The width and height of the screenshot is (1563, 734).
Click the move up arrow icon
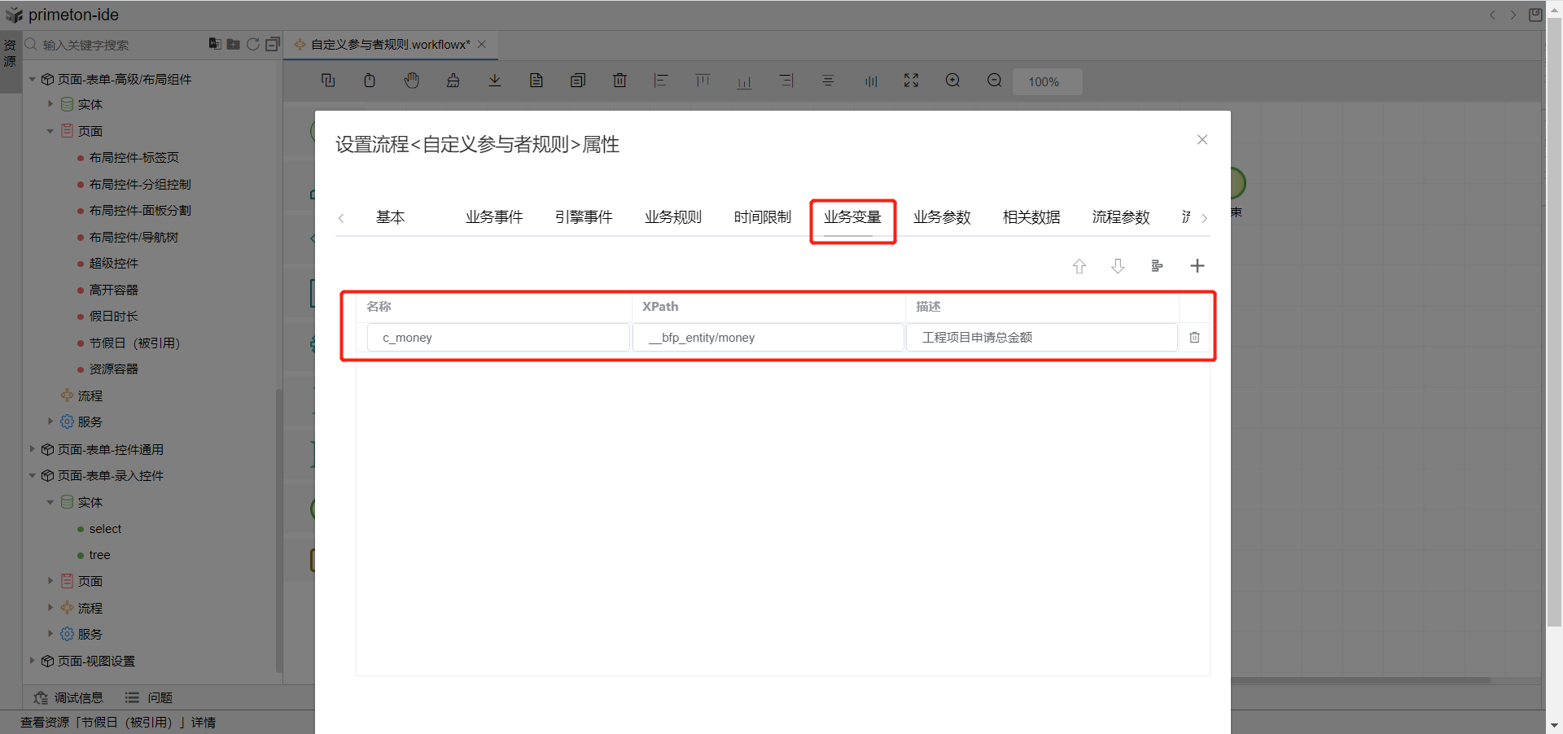click(x=1079, y=266)
